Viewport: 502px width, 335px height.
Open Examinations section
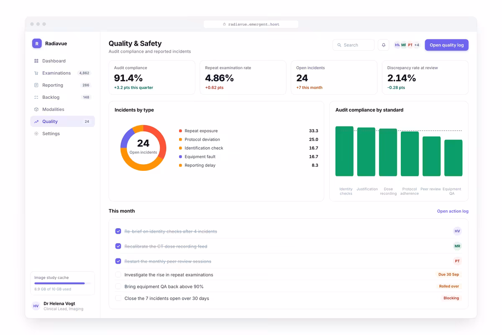tap(63, 73)
